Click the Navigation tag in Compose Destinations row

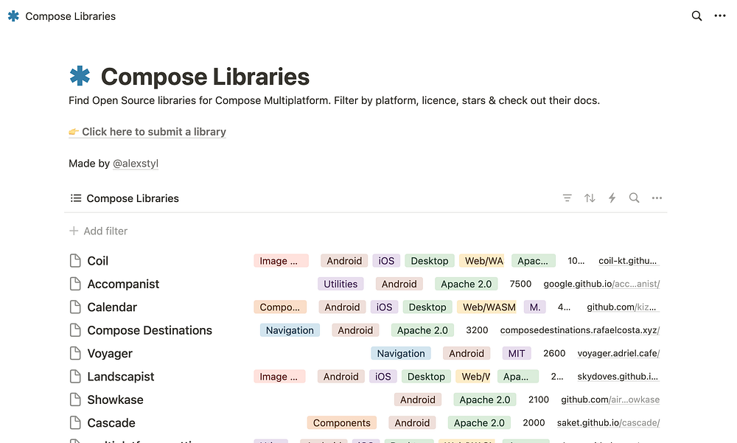coord(290,330)
